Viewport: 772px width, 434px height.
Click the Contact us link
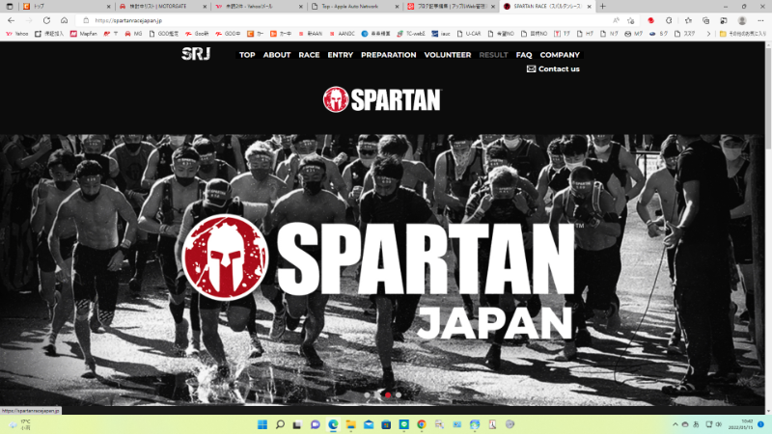click(x=553, y=69)
